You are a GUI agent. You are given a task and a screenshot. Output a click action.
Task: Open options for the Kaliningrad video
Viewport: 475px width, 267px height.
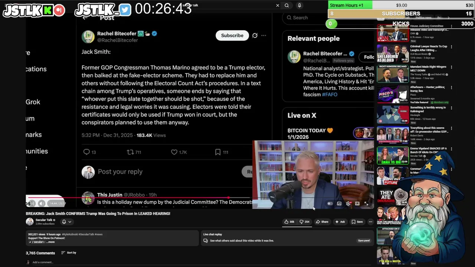coord(451,108)
